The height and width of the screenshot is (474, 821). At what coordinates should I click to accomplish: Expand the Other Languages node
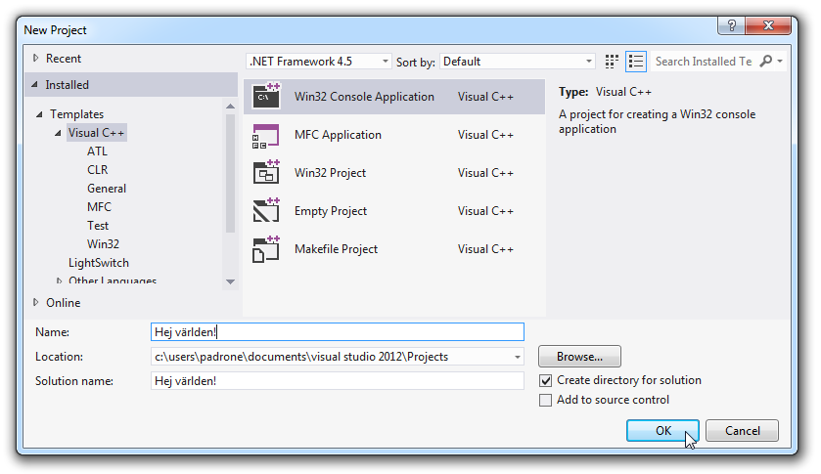[x=59, y=280]
